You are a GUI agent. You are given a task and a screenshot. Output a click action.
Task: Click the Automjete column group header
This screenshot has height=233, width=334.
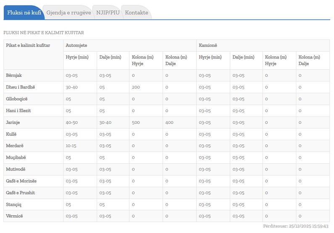(x=76, y=45)
